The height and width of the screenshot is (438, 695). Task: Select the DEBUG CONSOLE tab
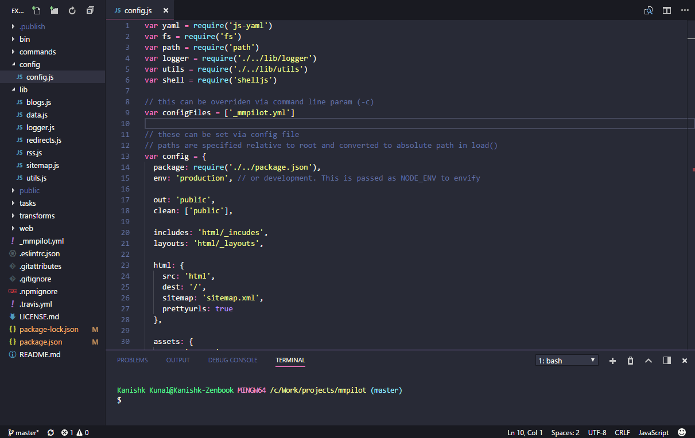click(x=232, y=360)
